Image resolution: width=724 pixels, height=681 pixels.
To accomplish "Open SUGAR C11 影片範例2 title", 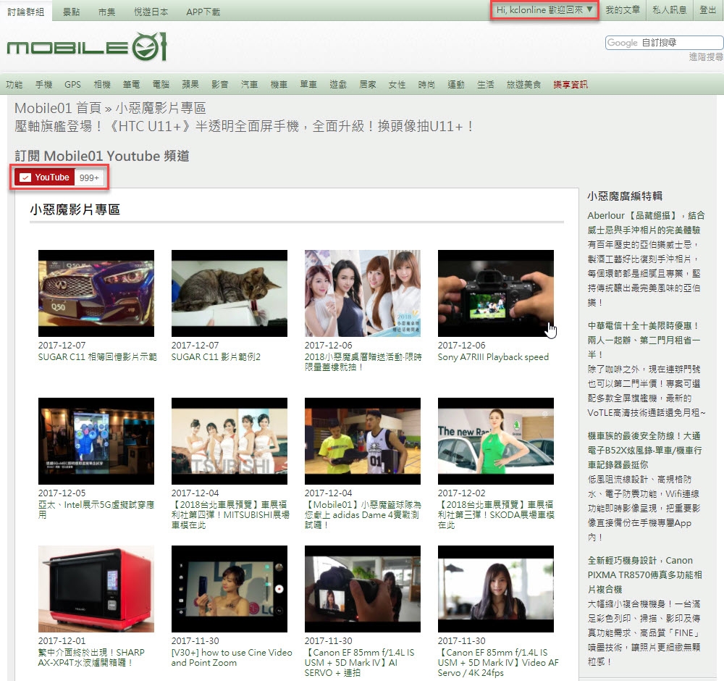I will point(216,357).
